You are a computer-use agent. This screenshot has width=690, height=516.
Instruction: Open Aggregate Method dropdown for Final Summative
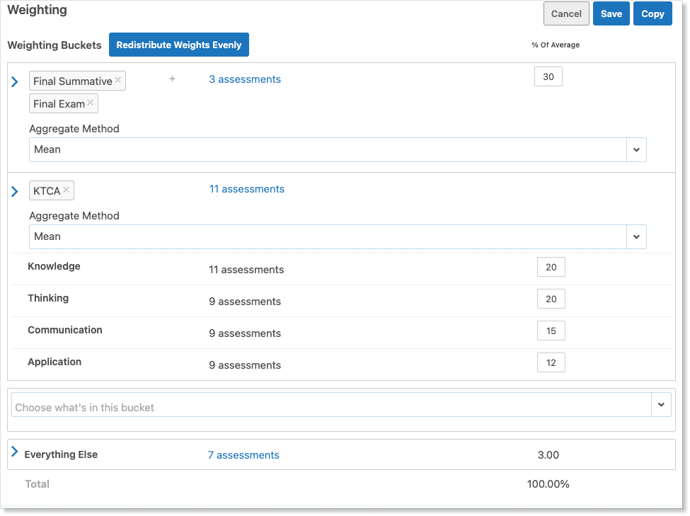(636, 149)
